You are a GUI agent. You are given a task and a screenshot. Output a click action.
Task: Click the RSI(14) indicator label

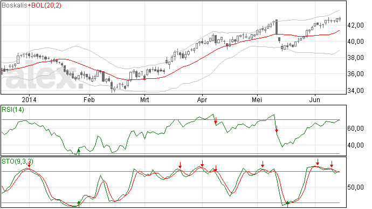[13, 110]
